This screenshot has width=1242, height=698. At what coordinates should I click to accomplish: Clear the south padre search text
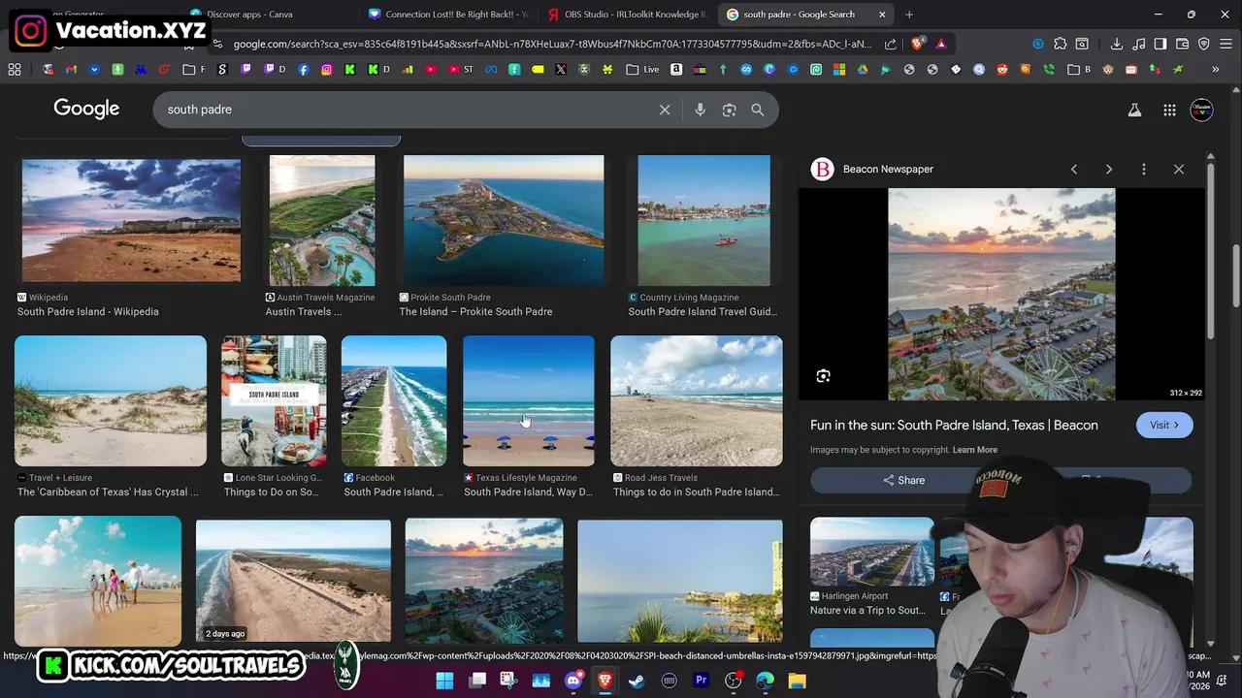coord(665,110)
